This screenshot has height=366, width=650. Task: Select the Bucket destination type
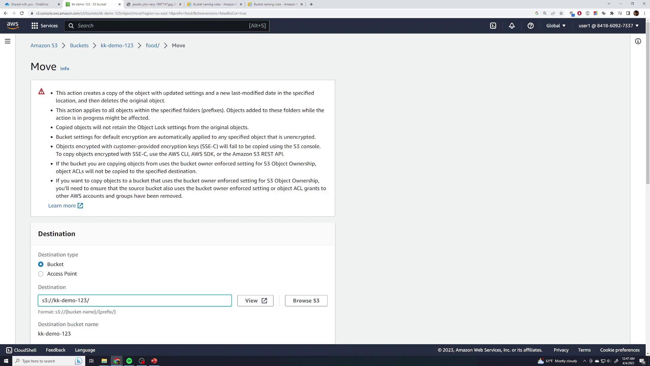(41, 264)
